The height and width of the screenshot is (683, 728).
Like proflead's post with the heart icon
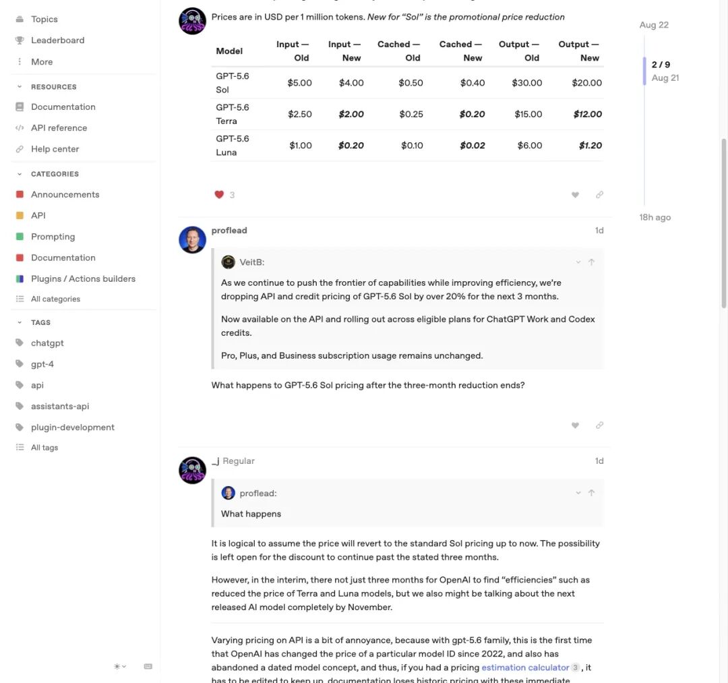click(575, 425)
